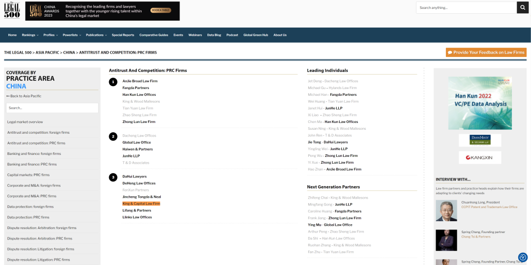
Task: Click Provide Your Feedback on Law Firms
Action: point(486,53)
